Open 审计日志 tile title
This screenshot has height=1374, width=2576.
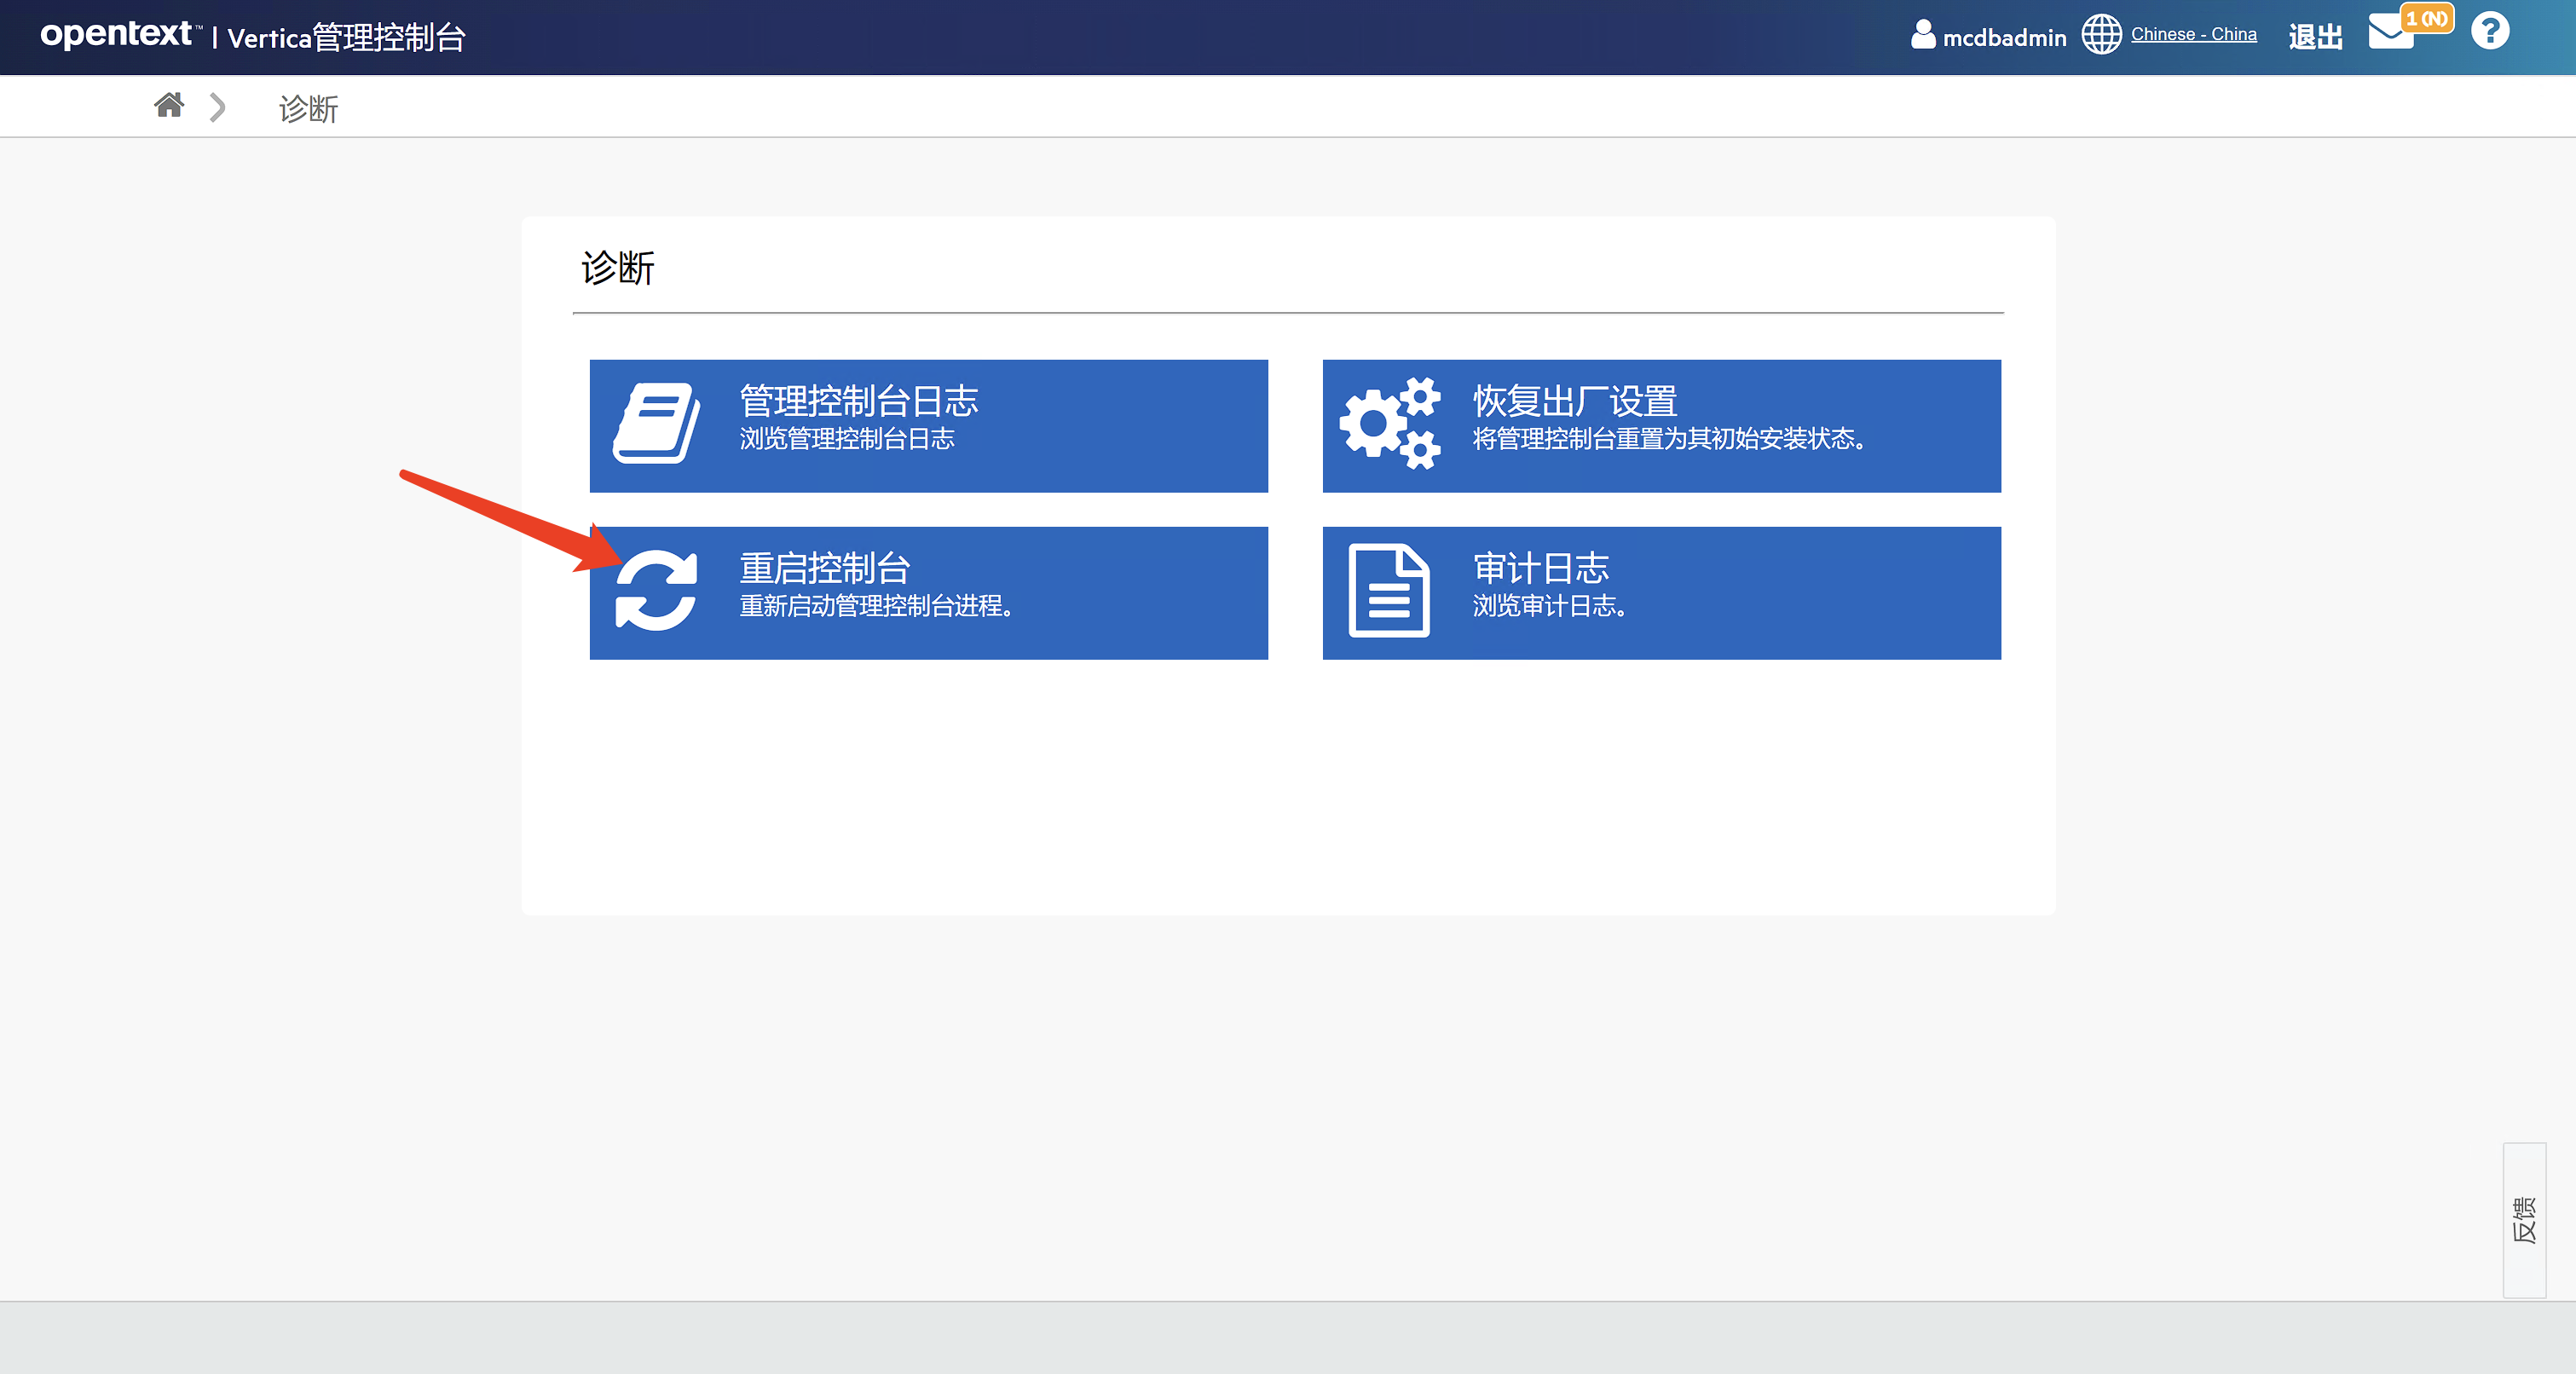(x=1540, y=568)
